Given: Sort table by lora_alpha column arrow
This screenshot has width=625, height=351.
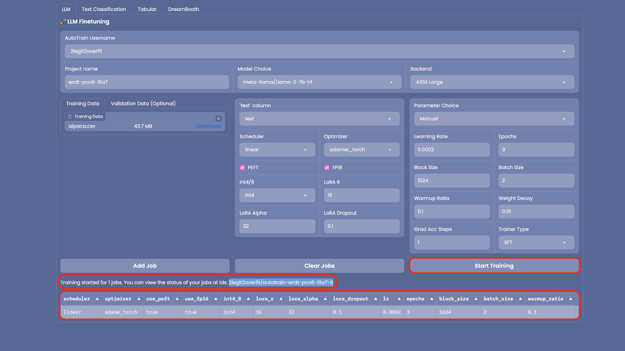Looking at the screenshot, I should coord(325,299).
